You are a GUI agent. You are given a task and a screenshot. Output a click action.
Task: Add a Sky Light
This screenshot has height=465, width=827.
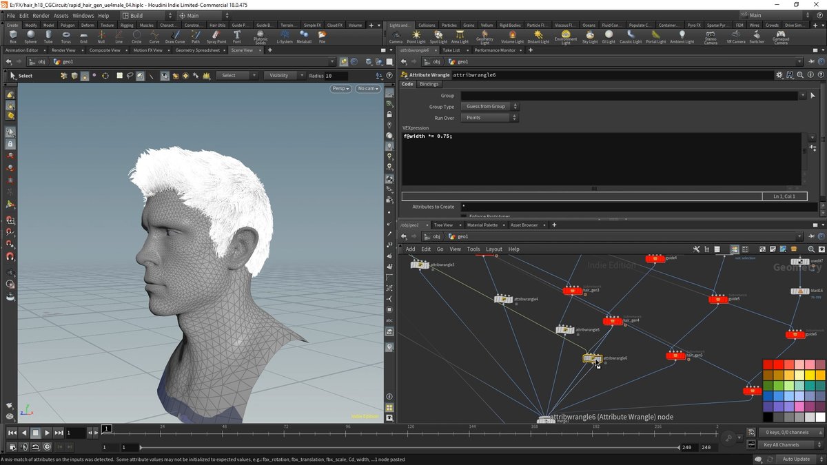590,36
